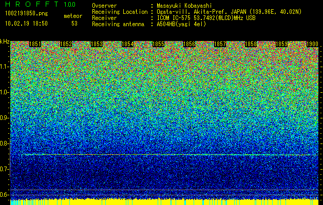The image size is (323, 205).
Task: Click the kHz axis unit label
Action: click(5, 42)
